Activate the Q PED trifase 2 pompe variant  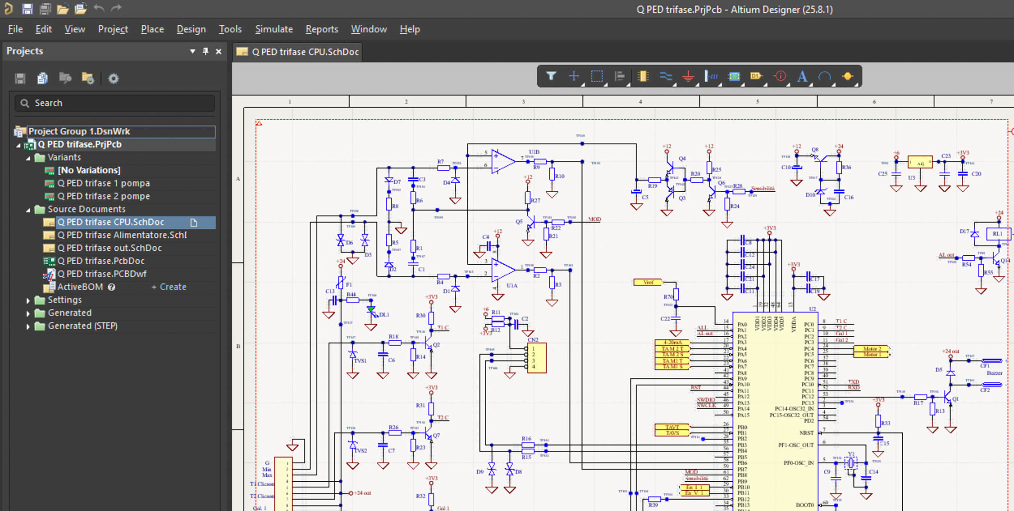[104, 196]
